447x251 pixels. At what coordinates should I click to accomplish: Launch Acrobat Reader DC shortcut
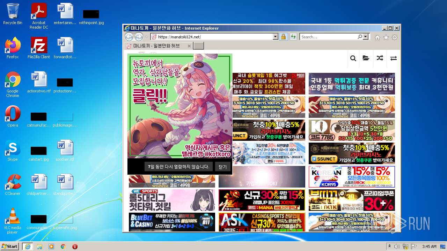pos(39,16)
